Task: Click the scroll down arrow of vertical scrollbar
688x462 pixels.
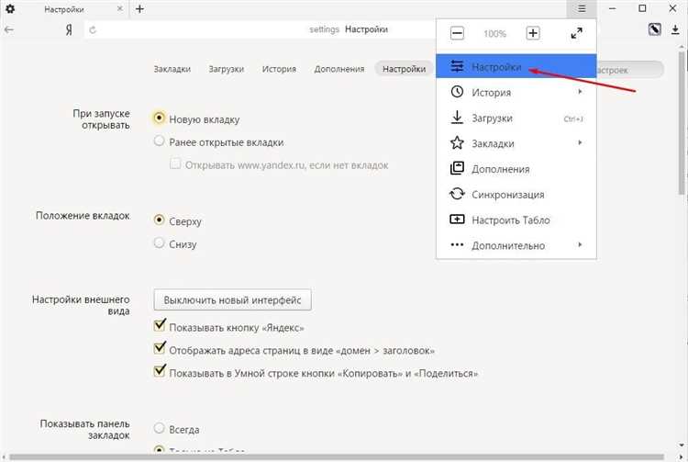Action: click(682, 445)
